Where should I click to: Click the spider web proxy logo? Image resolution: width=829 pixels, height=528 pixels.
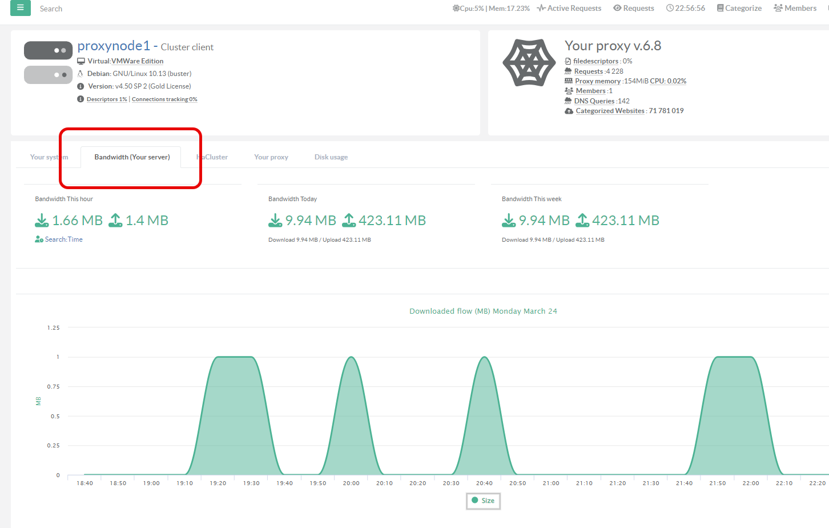[x=529, y=63]
